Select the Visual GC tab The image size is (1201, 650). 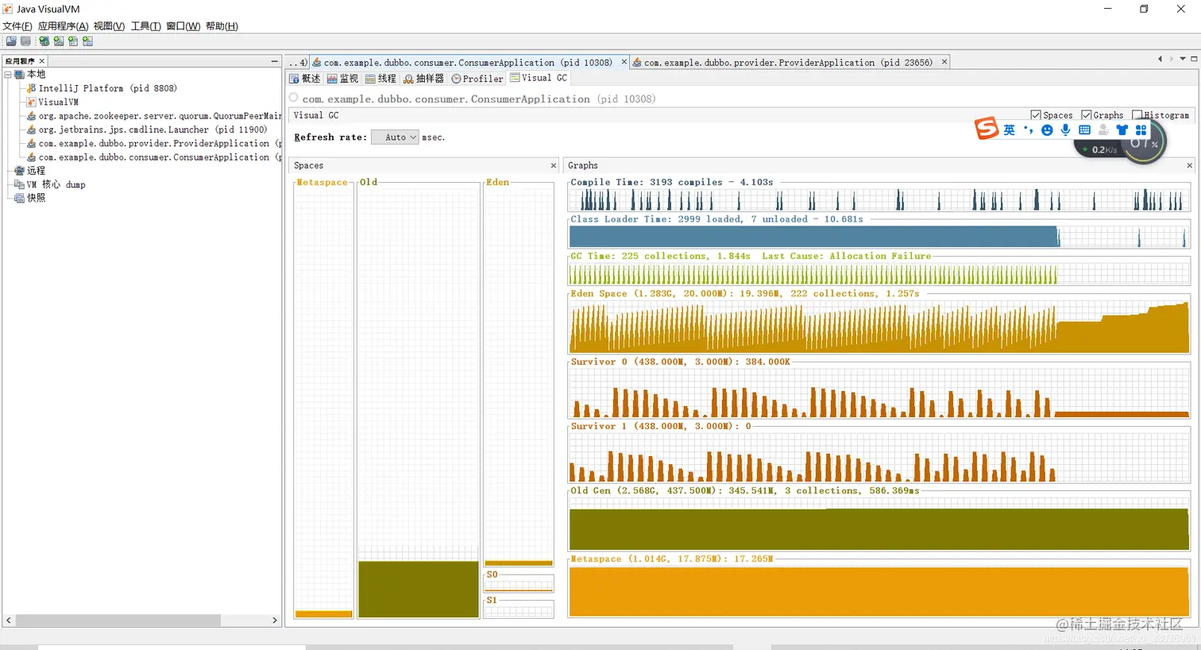(x=539, y=78)
